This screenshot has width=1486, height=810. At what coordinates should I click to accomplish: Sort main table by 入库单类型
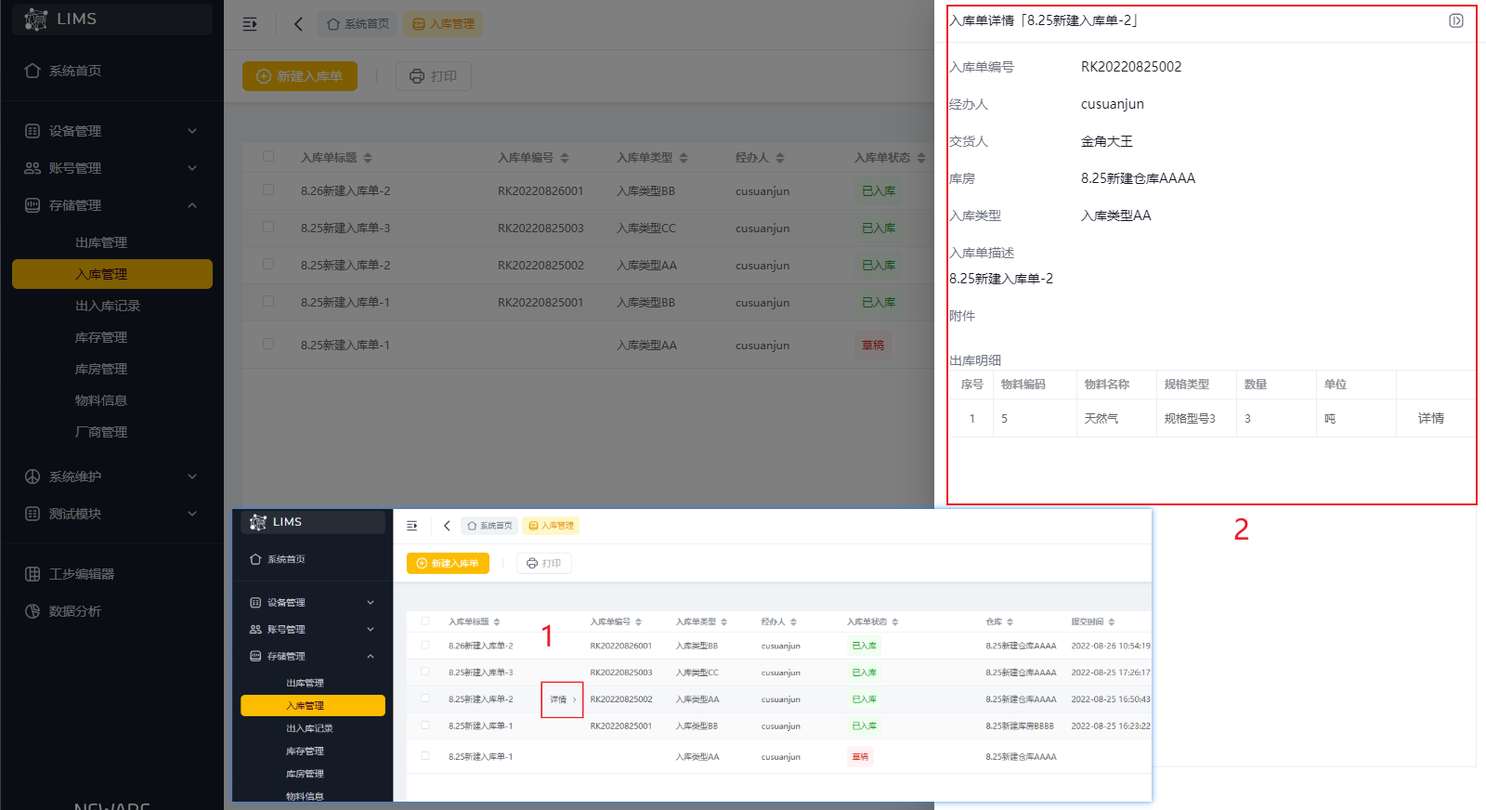coord(684,158)
